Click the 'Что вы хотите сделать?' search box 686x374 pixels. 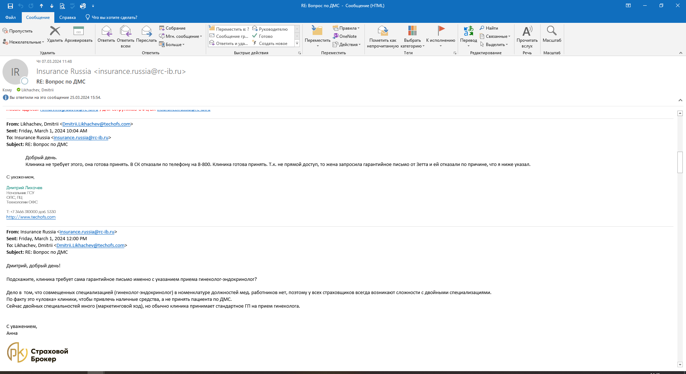111,17
